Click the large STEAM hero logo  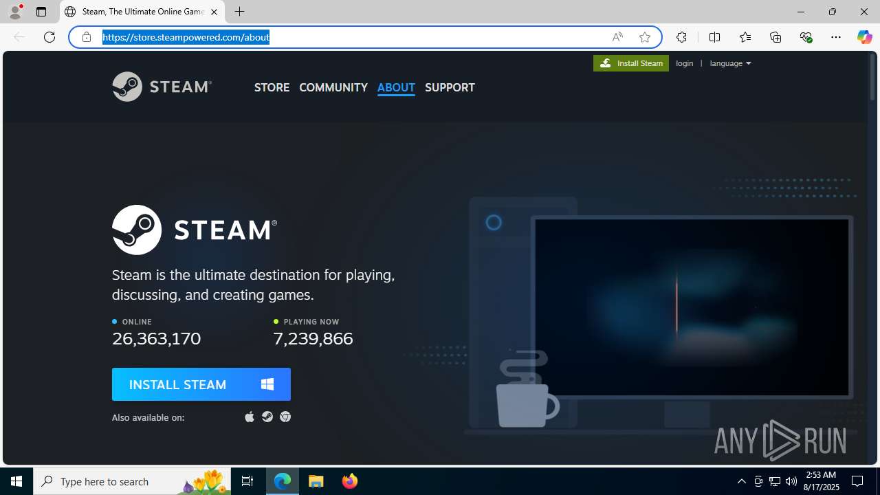point(195,230)
